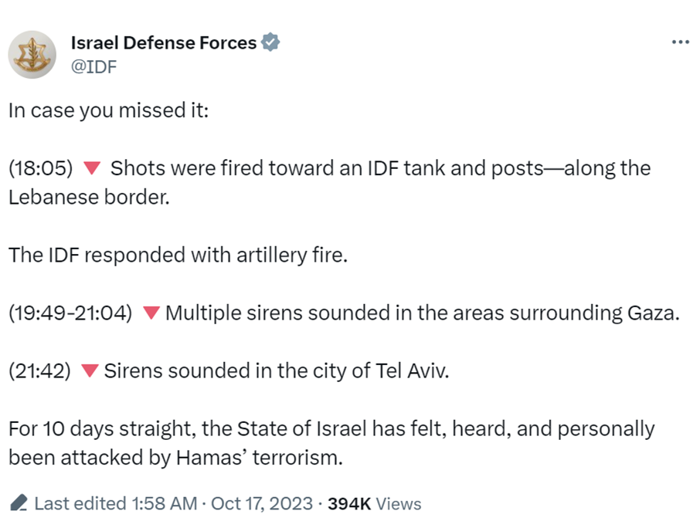Select the 'Sirens sounded in Tel Aviv' sentence
Viewport: 700px width, 521px height.
277,370
